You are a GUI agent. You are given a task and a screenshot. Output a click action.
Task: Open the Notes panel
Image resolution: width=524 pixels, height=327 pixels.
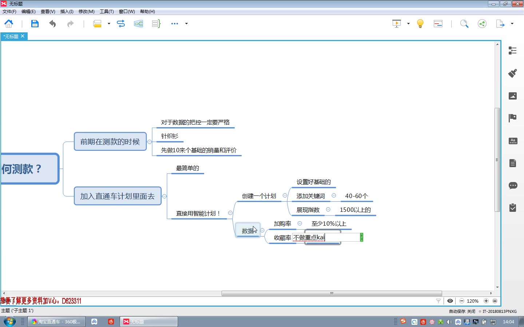pos(513,163)
